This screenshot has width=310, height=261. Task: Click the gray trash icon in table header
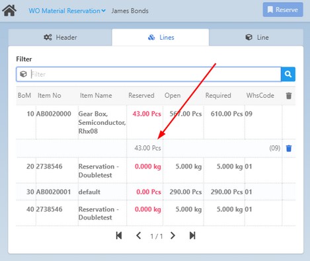coord(289,96)
